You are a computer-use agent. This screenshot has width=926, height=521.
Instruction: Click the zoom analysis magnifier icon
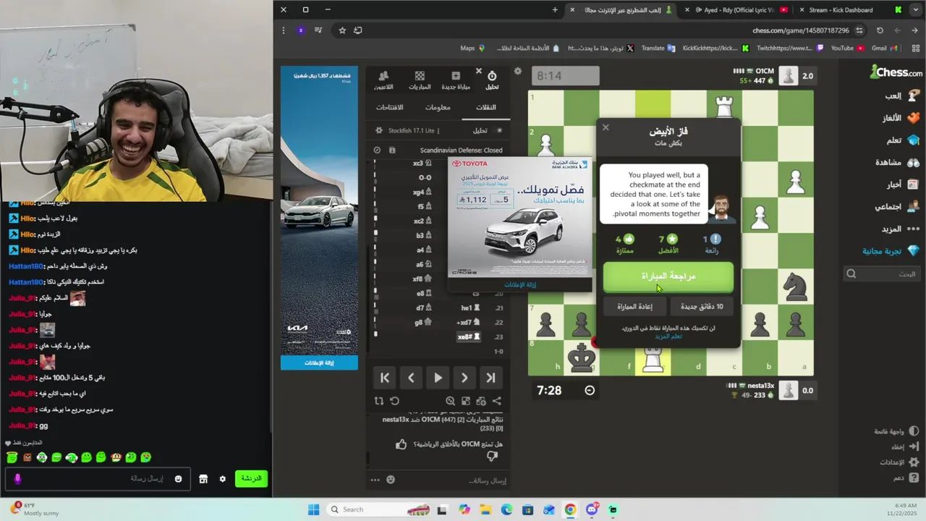pyautogui.click(x=451, y=401)
